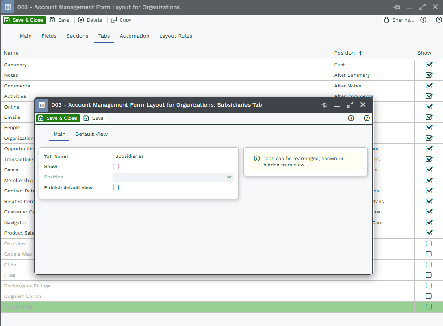Screen dimensions: 443x326
Task: Pin the main window using the pin icon
Action: tap(396, 7)
